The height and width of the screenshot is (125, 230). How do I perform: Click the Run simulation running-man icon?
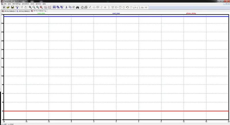click(x=22, y=7)
